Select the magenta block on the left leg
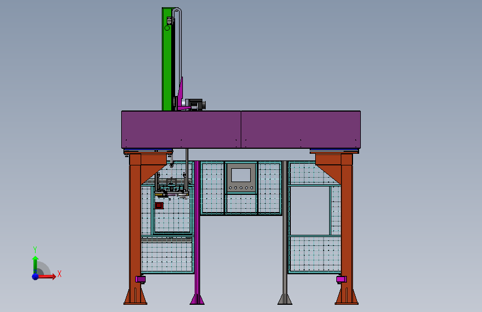The width and height of the screenshot is (482, 312). pos(141,279)
